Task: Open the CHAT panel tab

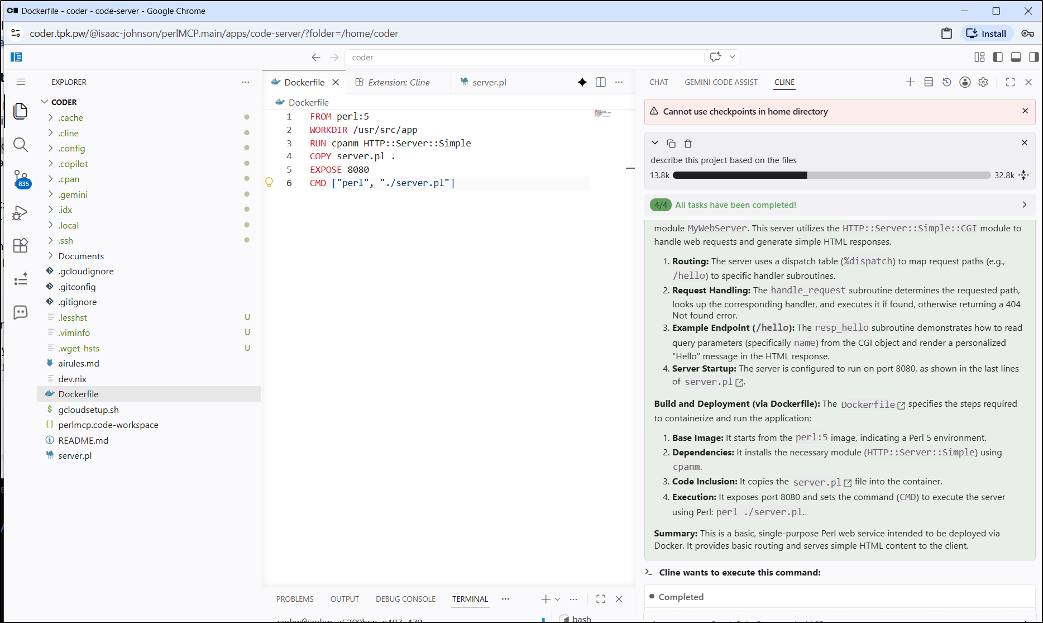Action: point(659,82)
